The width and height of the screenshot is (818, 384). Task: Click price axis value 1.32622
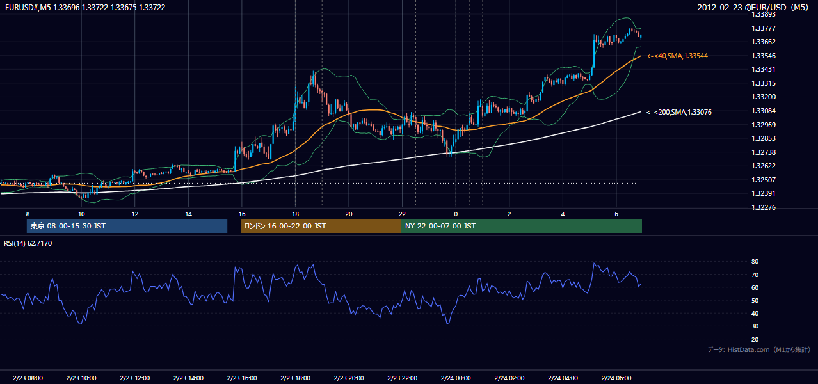pos(763,166)
